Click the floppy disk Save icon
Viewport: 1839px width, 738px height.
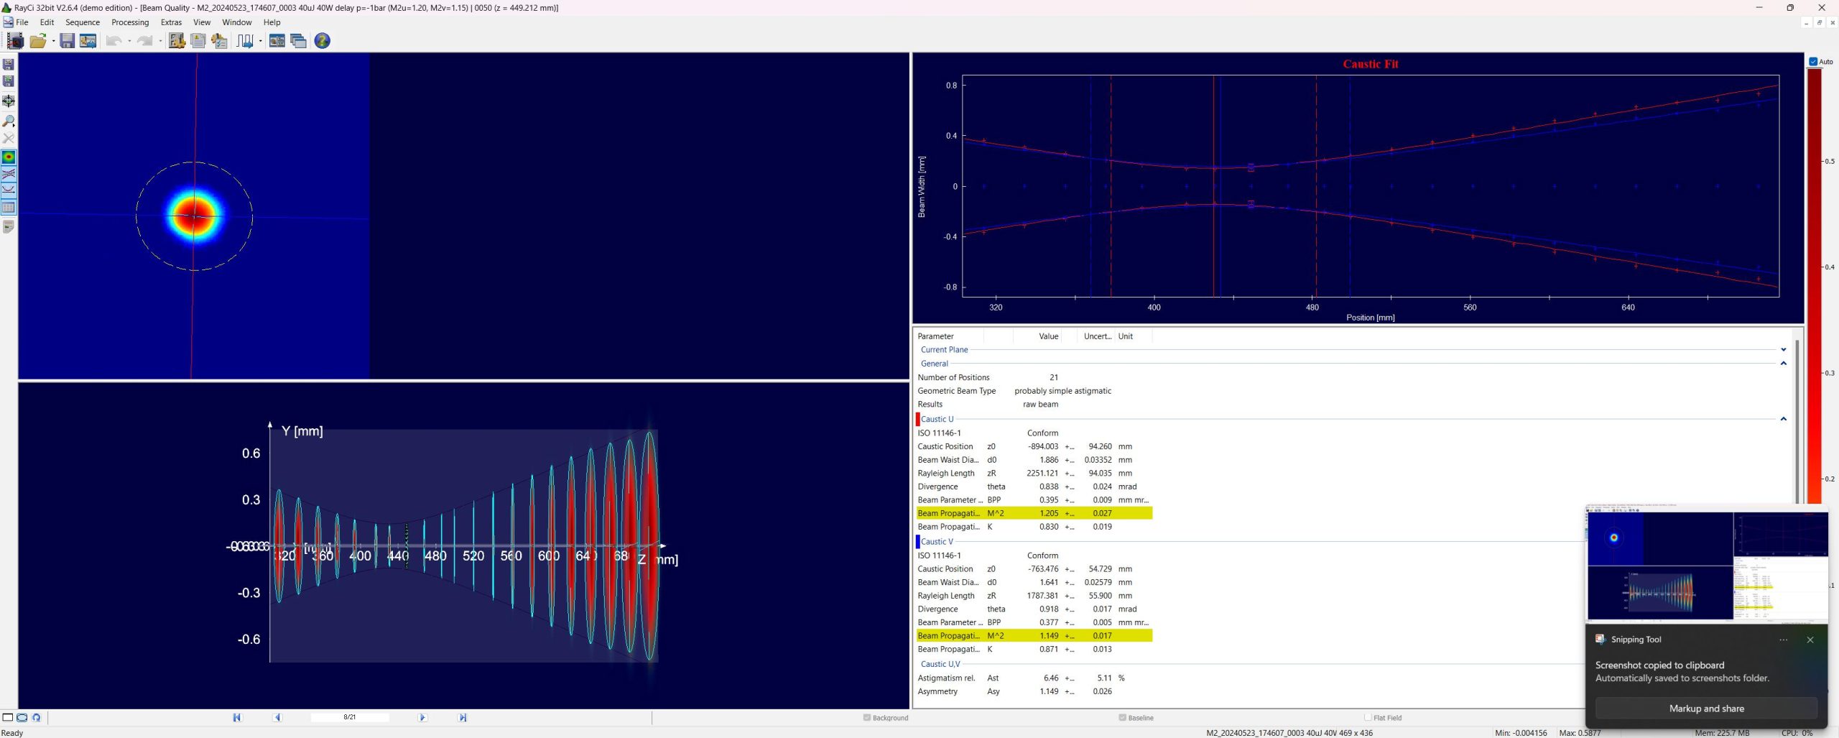coord(67,41)
